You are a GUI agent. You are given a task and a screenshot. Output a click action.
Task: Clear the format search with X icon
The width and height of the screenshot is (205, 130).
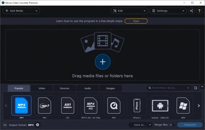[188, 88]
